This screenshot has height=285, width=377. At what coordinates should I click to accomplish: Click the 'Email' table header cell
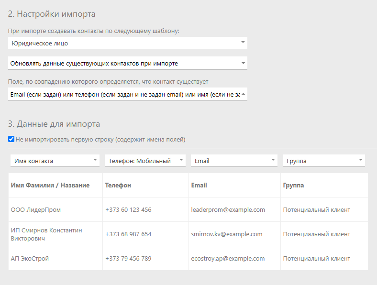tap(234, 185)
